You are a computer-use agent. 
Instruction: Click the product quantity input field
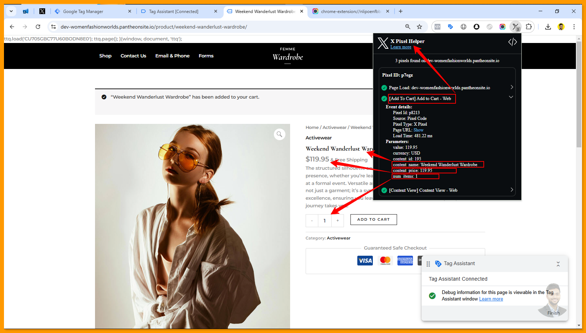[x=324, y=221]
